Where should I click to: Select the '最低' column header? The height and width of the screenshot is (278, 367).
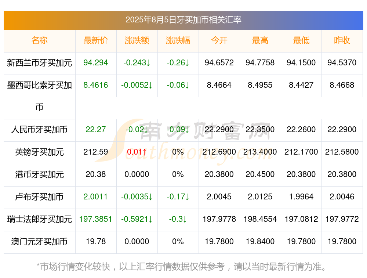[x=301, y=40]
